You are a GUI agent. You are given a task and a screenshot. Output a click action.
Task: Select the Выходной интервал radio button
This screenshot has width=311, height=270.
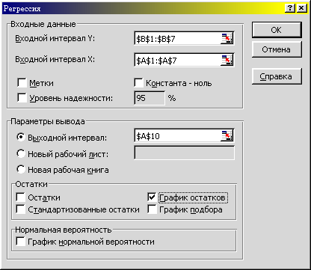coord(21,137)
